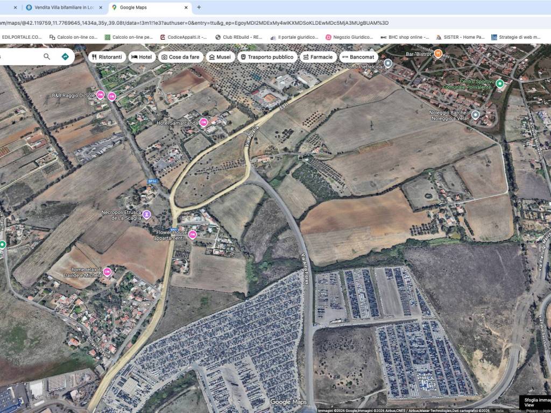The width and height of the screenshot is (551, 413).
Task: Open the CodiceAppalti.it bookmark
Action: [x=183, y=37]
